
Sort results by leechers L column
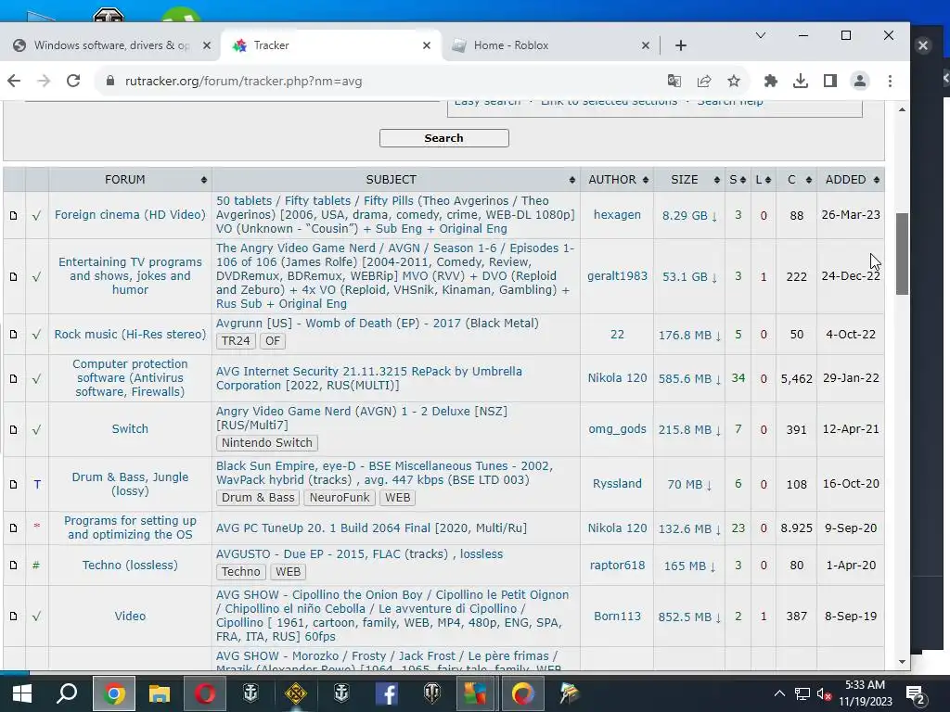pos(764,179)
